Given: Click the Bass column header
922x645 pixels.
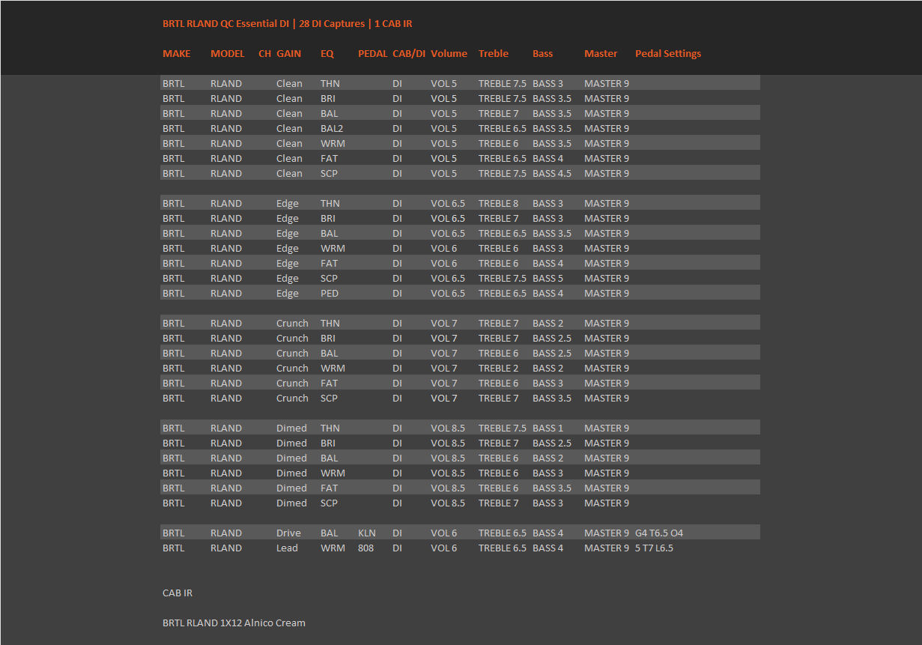Looking at the screenshot, I should pyautogui.click(x=543, y=53).
